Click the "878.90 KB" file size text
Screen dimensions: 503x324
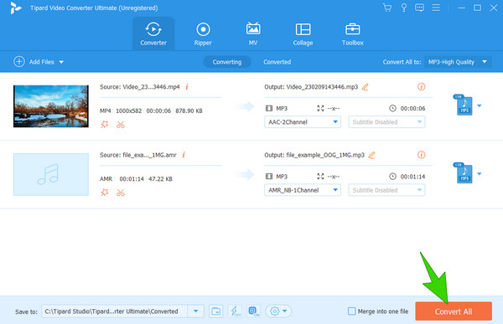pyautogui.click(x=189, y=111)
